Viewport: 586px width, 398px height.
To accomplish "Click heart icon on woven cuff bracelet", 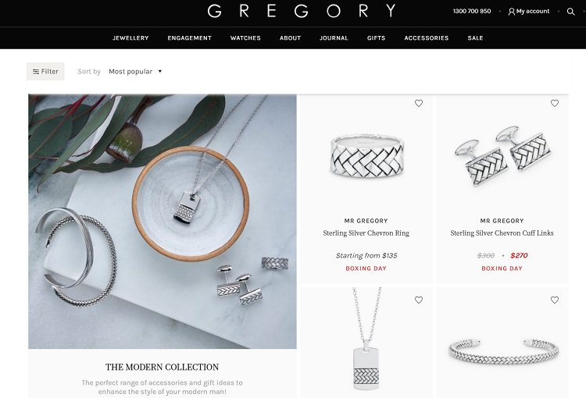I will point(555,300).
